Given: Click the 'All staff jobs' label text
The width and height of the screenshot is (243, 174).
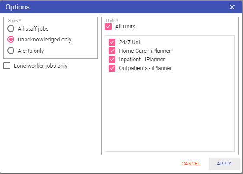Looking at the screenshot, I should (33, 29).
